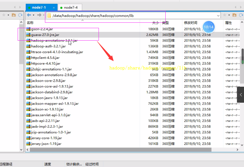The image size is (244, 167).
Task: Select jackson-core-asl-1.9.13.jar file
Action: coord(52,86)
